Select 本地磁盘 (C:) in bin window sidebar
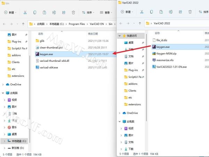Viewport: 209px width, 157px height. 14,141
